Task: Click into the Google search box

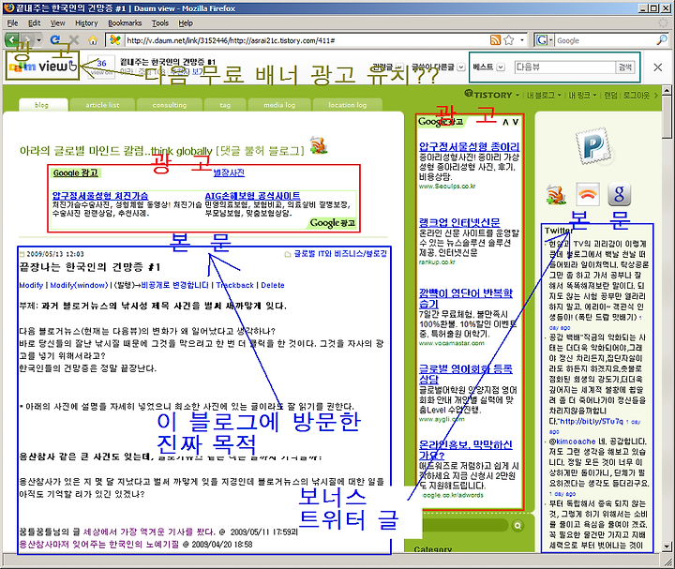Action: [x=605, y=40]
